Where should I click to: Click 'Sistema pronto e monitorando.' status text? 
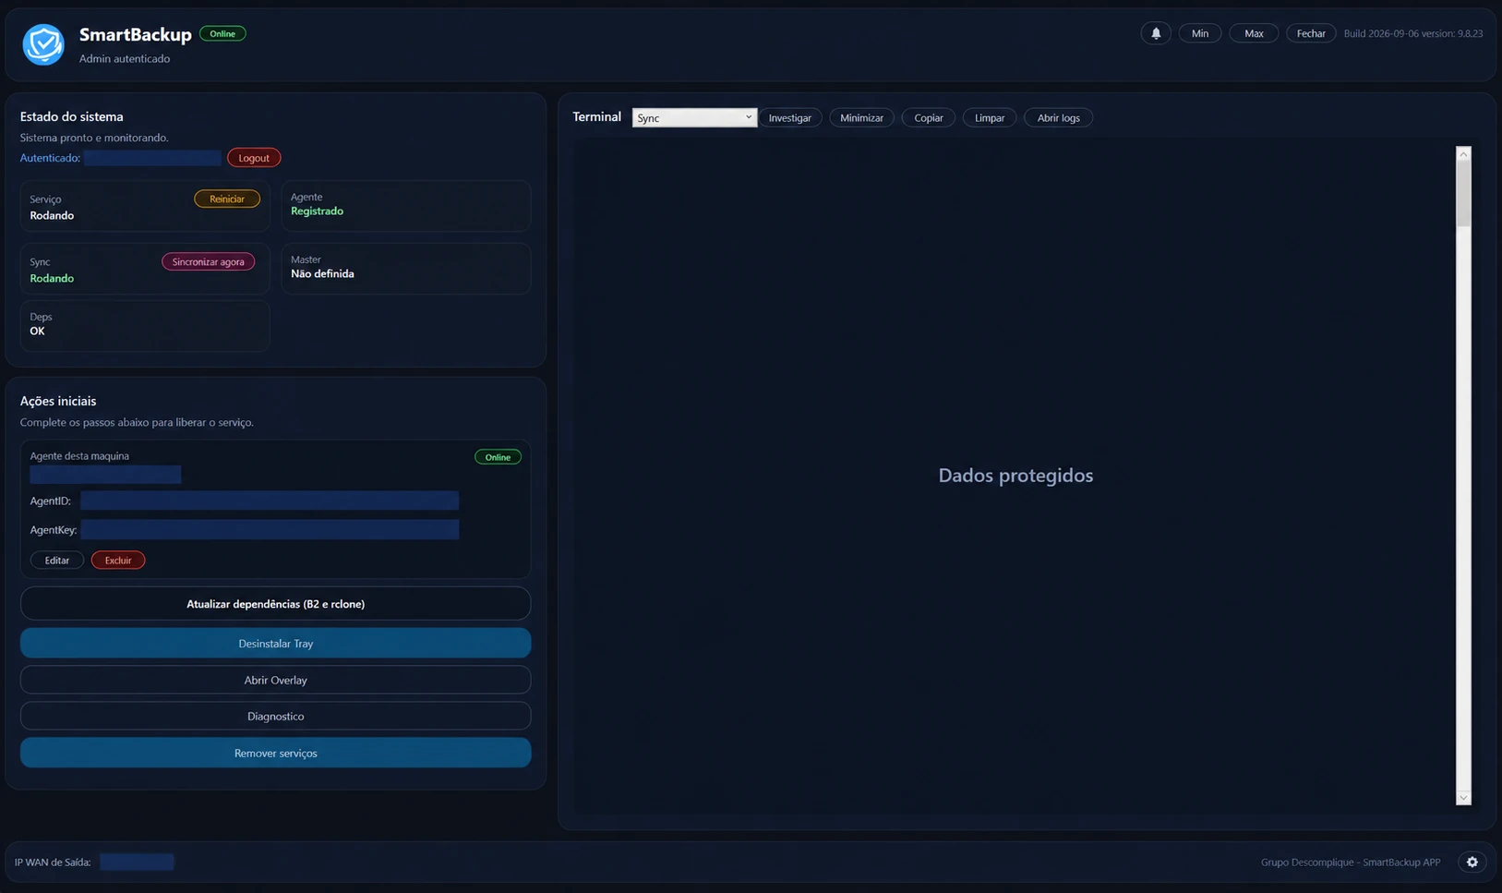click(x=94, y=138)
